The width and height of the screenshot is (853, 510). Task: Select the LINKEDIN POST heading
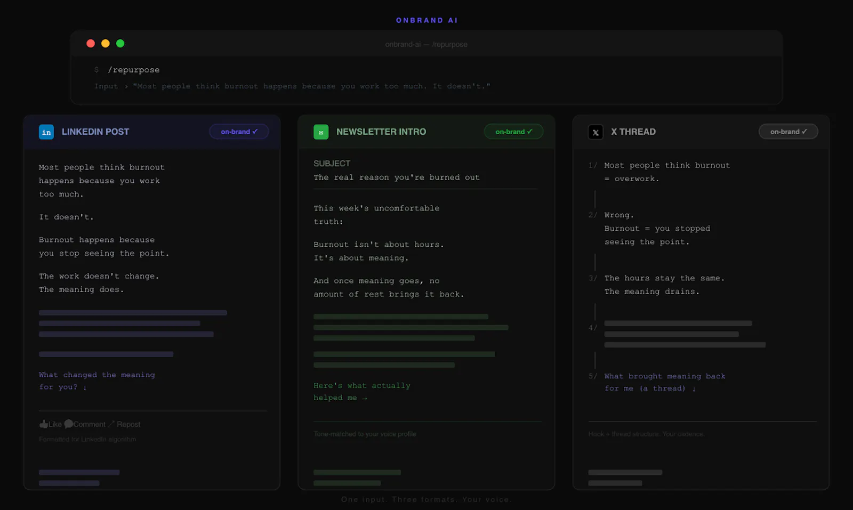pyautogui.click(x=95, y=132)
